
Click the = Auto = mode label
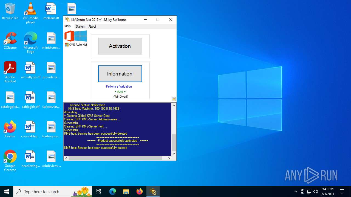[120, 92]
